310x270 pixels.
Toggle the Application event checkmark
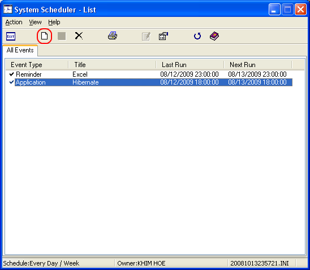[11, 82]
